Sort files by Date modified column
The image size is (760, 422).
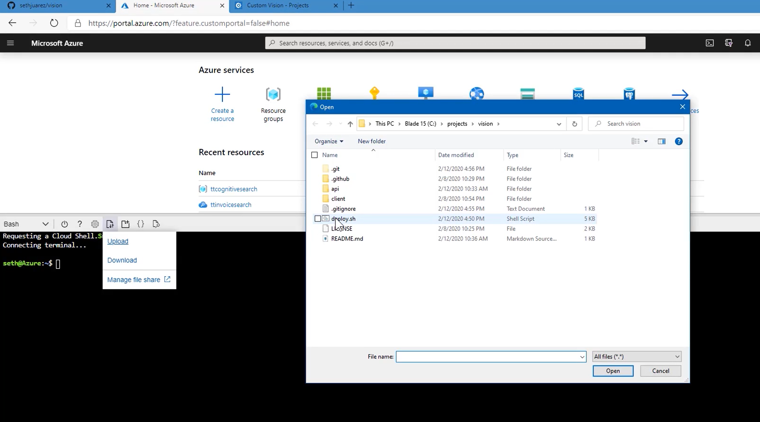(x=456, y=155)
